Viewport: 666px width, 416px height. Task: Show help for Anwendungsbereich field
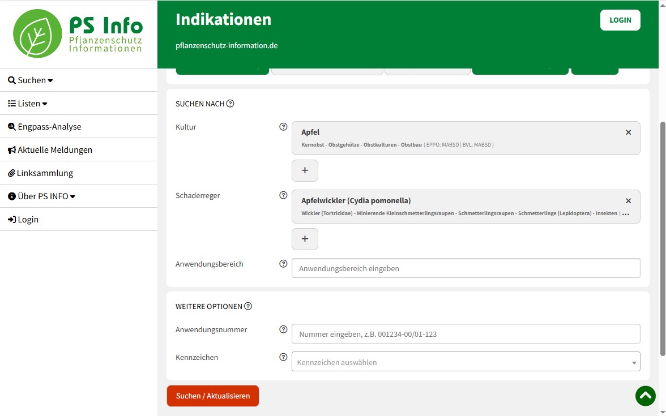click(284, 264)
